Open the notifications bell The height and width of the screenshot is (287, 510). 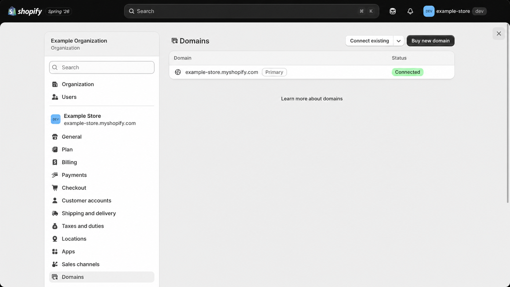pyautogui.click(x=410, y=11)
